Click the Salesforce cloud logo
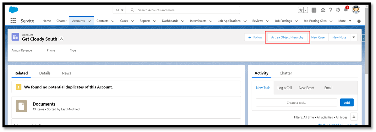Image resolution: width=376 pixels, height=132 pixels. (x=14, y=10)
